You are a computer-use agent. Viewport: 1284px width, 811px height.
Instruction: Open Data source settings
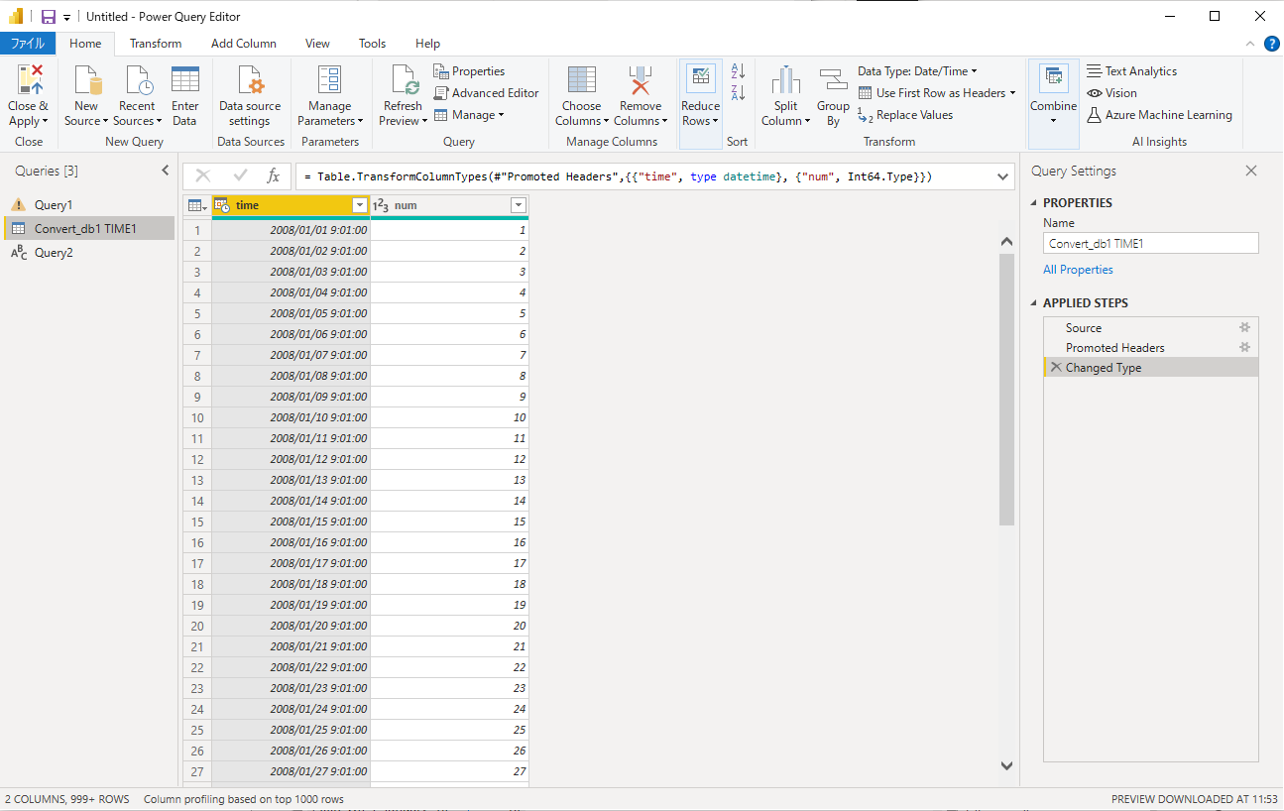click(x=250, y=81)
